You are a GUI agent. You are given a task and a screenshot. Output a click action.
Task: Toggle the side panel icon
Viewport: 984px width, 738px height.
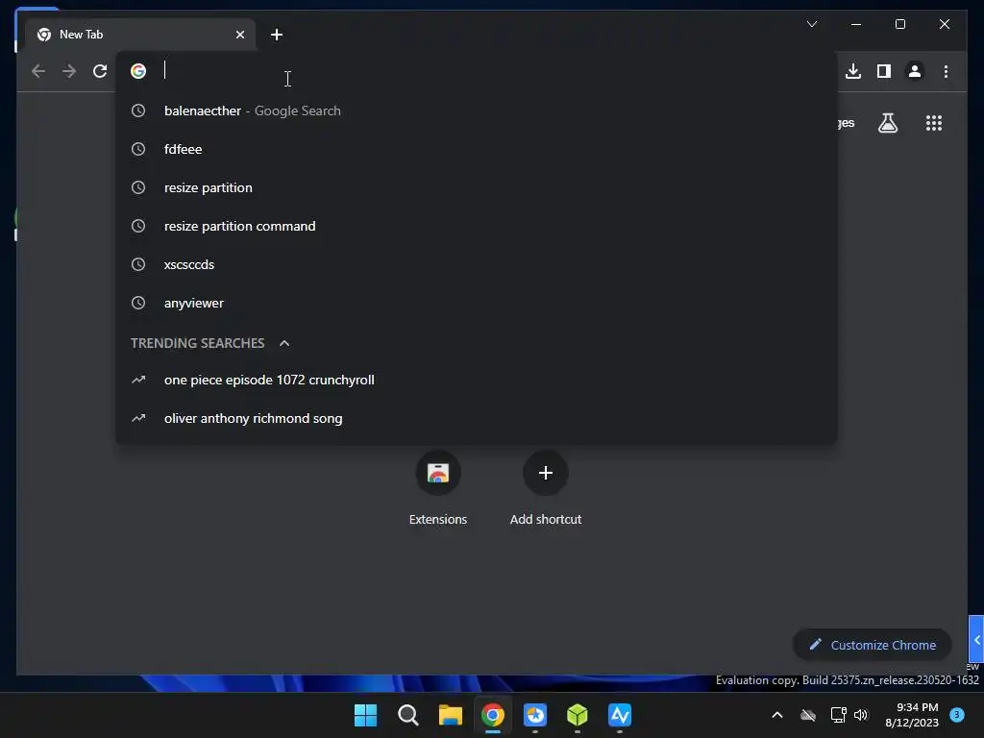coord(884,71)
